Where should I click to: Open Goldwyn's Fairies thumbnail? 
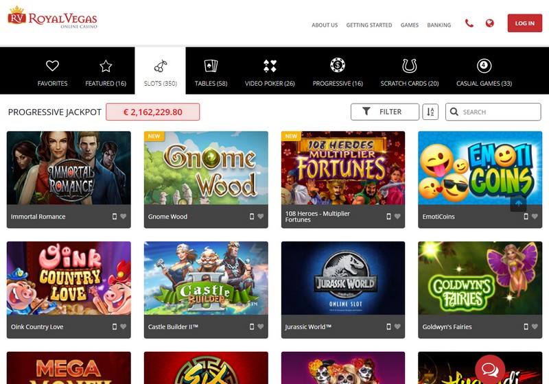click(x=480, y=278)
